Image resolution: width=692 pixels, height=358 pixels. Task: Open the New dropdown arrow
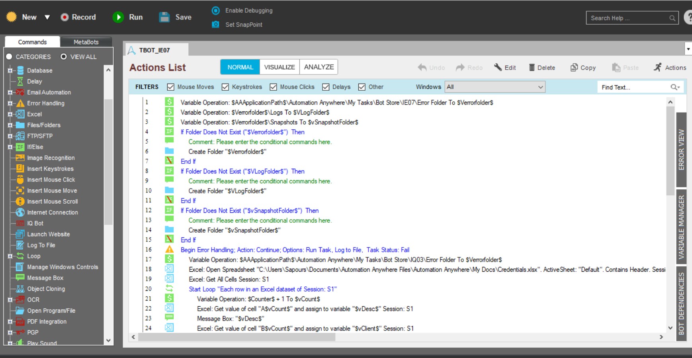point(47,17)
